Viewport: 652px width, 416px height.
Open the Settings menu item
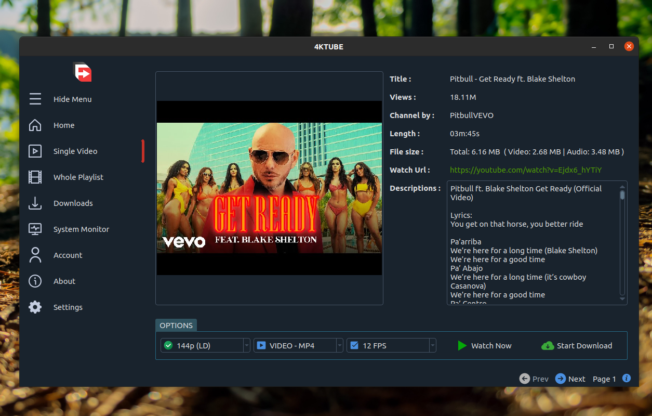click(68, 307)
